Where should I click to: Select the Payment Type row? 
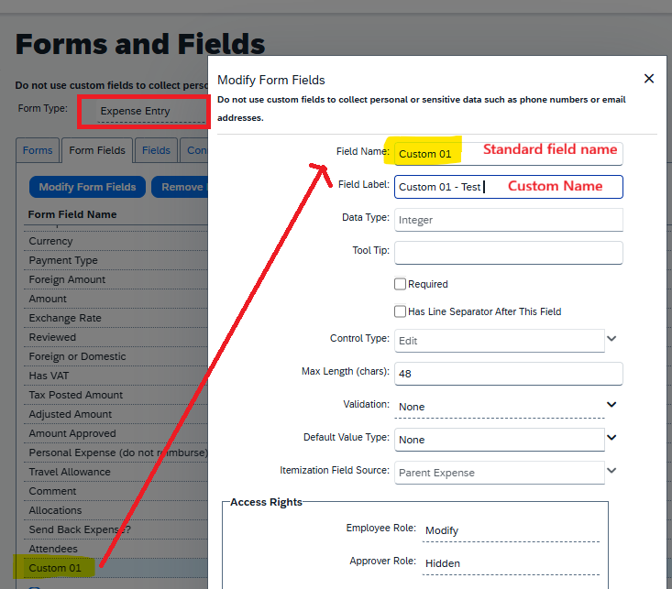(116, 260)
